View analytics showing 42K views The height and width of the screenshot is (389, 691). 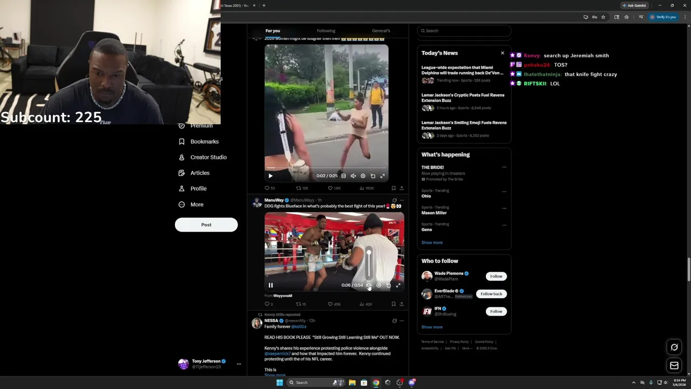pyautogui.click(x=365, y=304)
